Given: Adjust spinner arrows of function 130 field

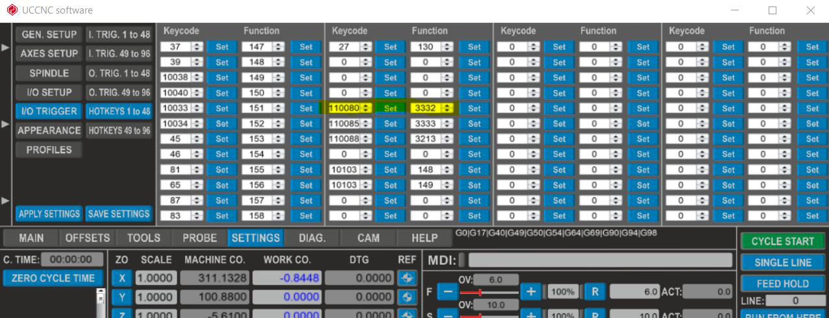Looking at the screenshot, I should click(447, 47).
